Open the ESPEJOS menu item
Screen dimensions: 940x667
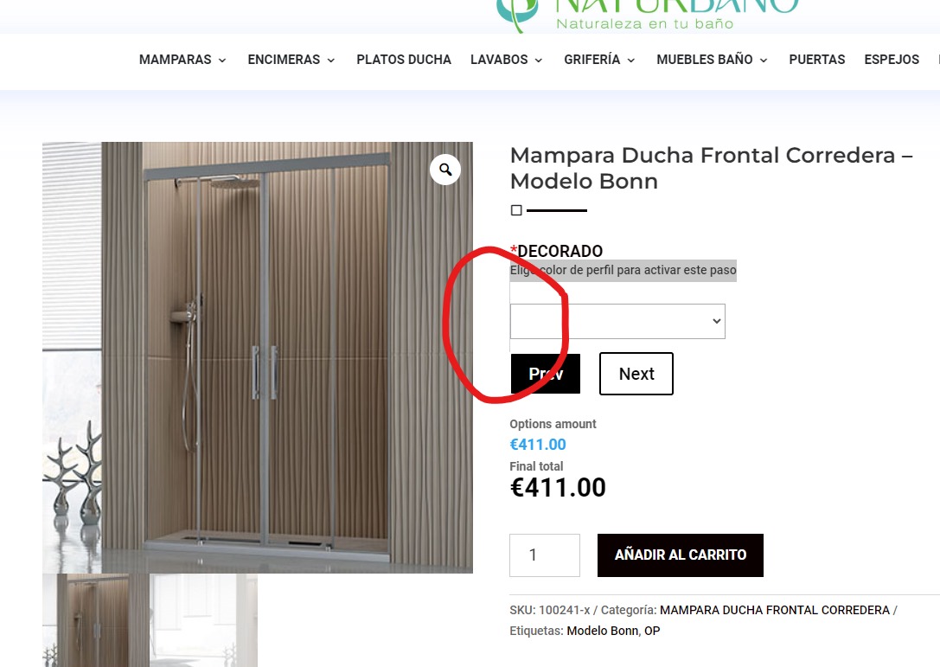point(892,60)
